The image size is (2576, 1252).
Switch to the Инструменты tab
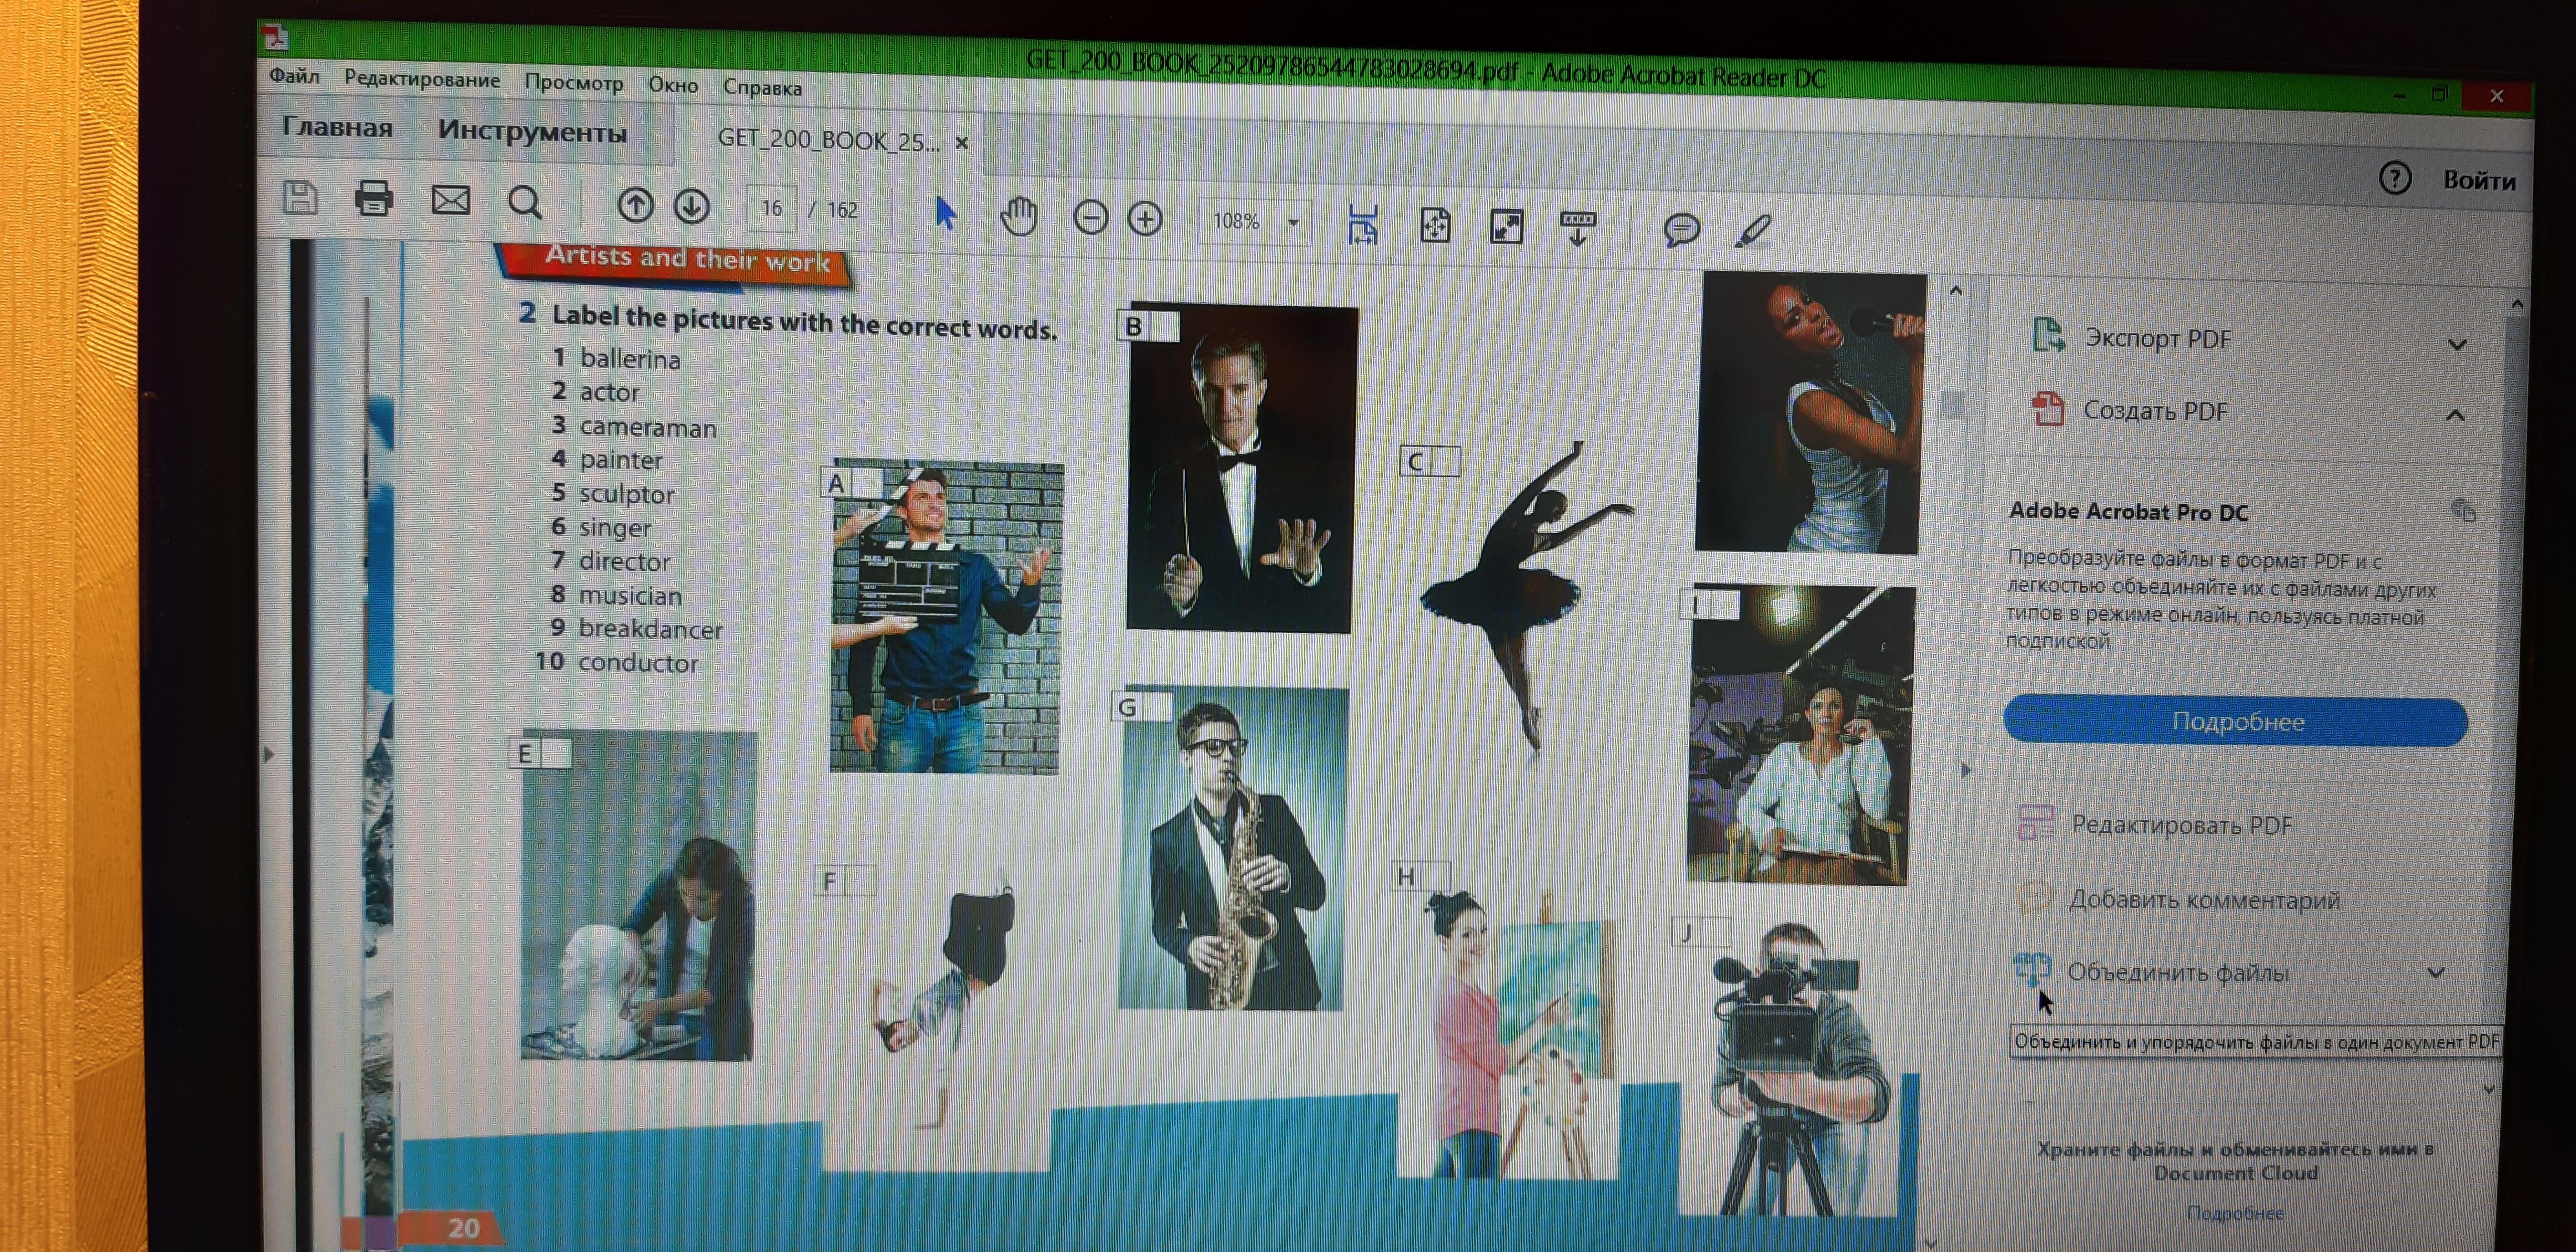click(x=532, y=131)
